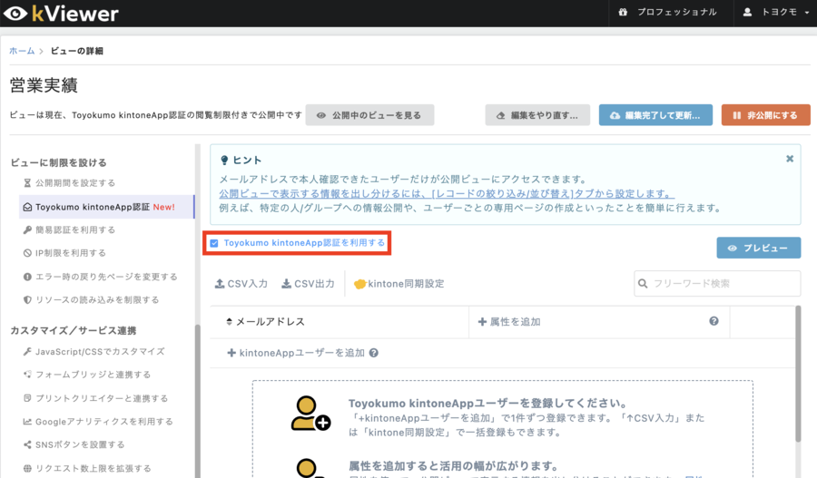
Task: Click the プレビュー button
Action: point(759,248)
